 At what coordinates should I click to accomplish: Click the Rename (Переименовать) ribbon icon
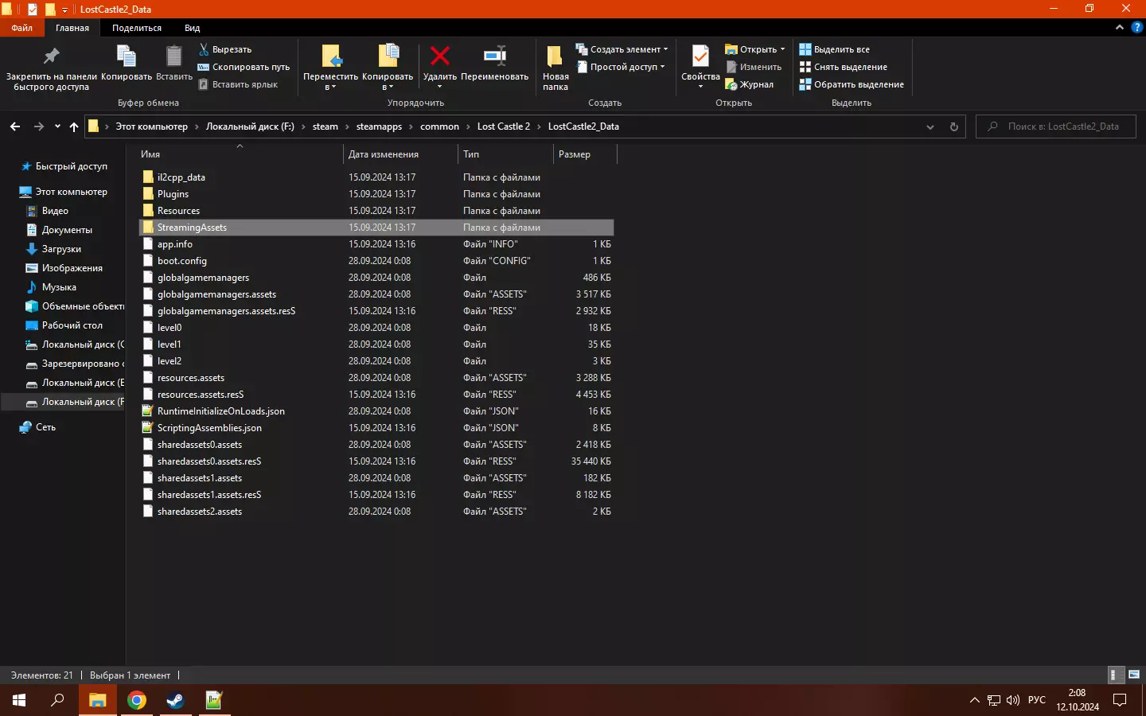coord(494,56)
